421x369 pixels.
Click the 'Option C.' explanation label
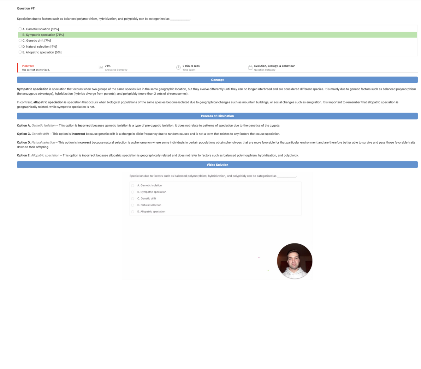tap(24, 134)
